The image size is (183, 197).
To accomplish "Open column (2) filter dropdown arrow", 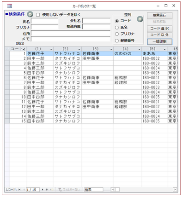I will (x=79, y=49).
